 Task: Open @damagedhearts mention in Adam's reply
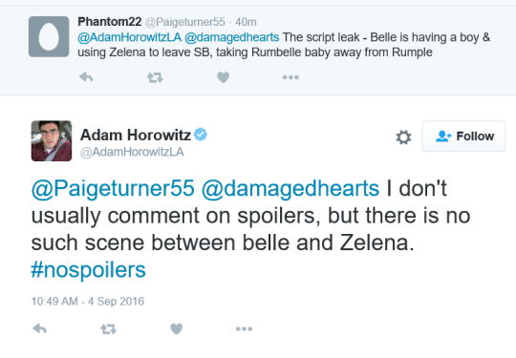290,188
